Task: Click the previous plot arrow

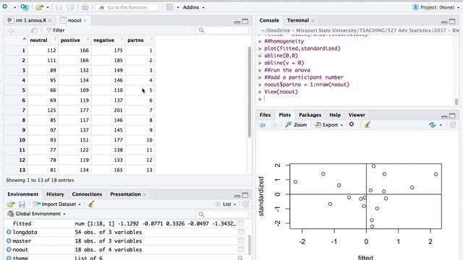Action: pos(263,125)
